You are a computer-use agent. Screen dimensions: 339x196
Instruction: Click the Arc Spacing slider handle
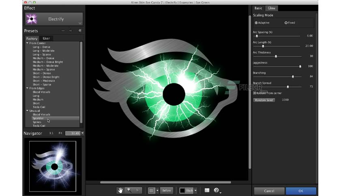257,36
